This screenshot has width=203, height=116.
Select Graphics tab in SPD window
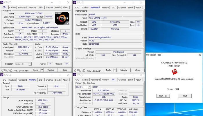122,80
